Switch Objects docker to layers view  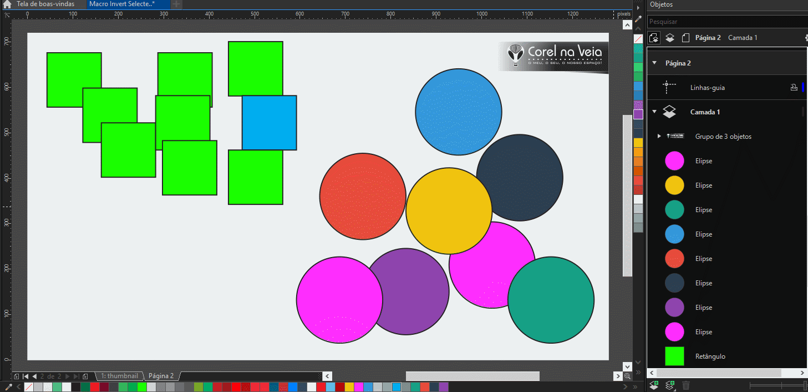pos(669,37)
